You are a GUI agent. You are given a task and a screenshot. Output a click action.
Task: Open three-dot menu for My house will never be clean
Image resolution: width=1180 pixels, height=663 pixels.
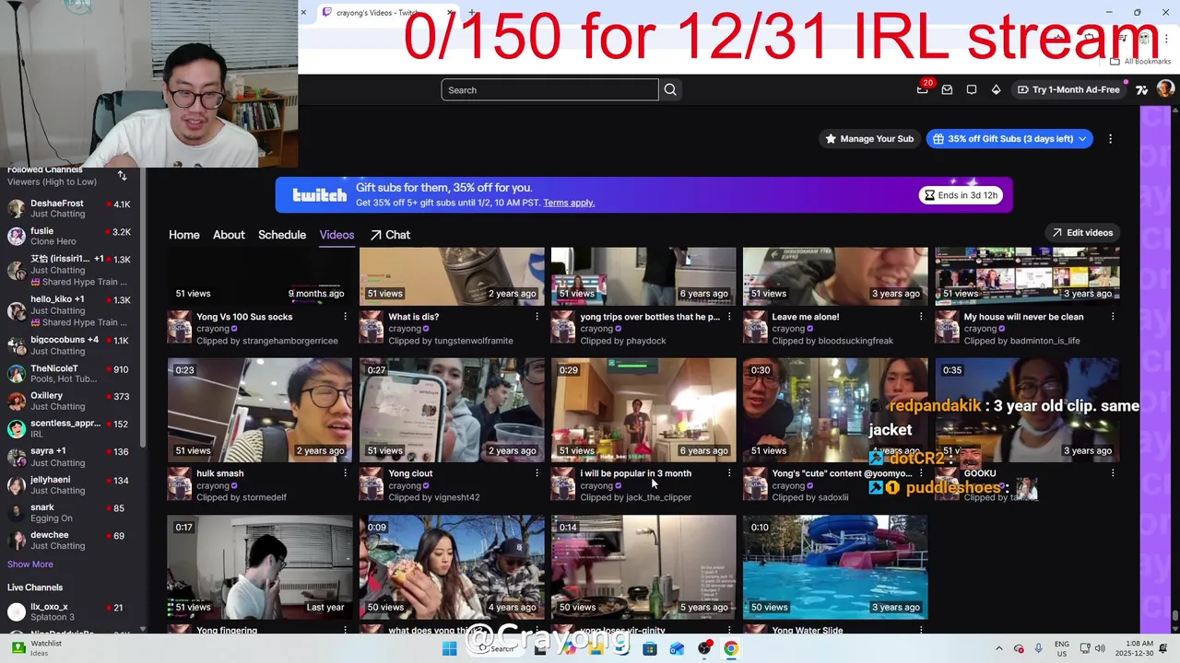pos(1112,317)
